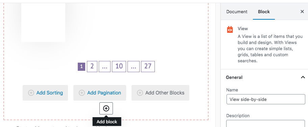This screenshot has height=127, width=308.
Task: Select the Block tab
Action: pyautogui.click(x=264, y=12)
